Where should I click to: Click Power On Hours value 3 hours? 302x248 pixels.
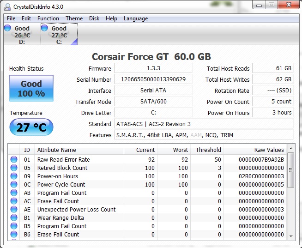point(273,113)
